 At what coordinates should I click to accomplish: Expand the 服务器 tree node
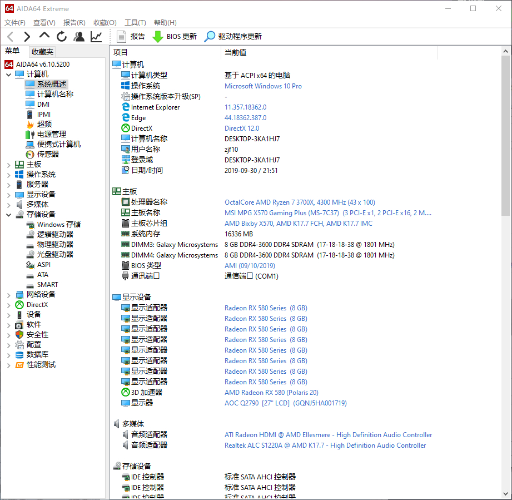pos(8,185)
